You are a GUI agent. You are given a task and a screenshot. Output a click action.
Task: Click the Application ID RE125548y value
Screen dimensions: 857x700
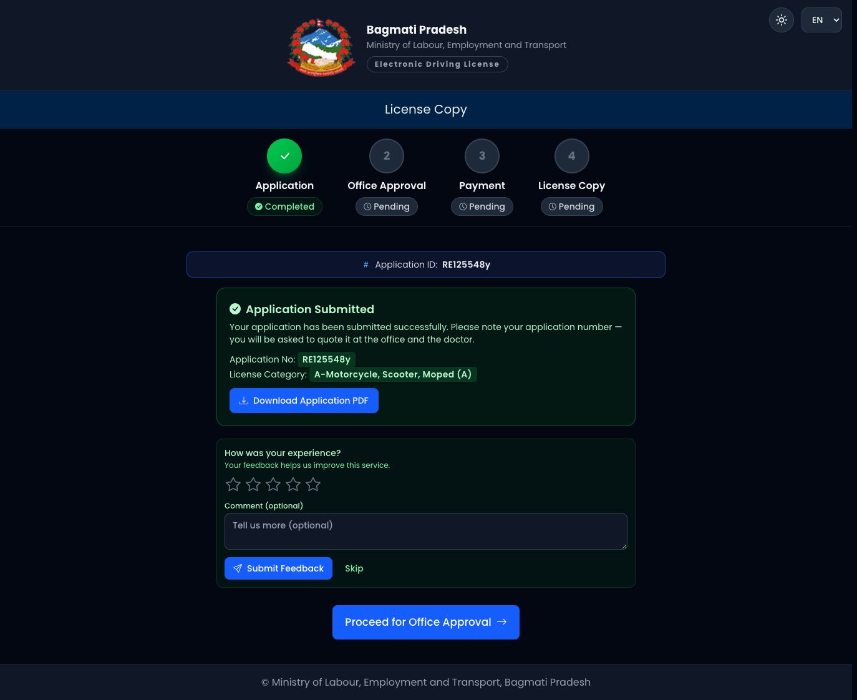pos(467,265)
